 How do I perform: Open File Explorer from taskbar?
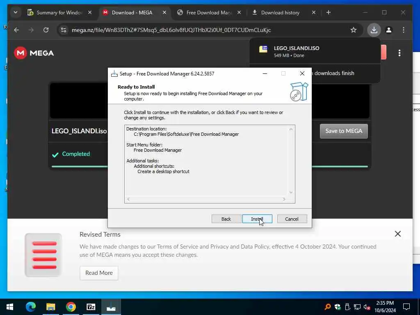(50, 307)
